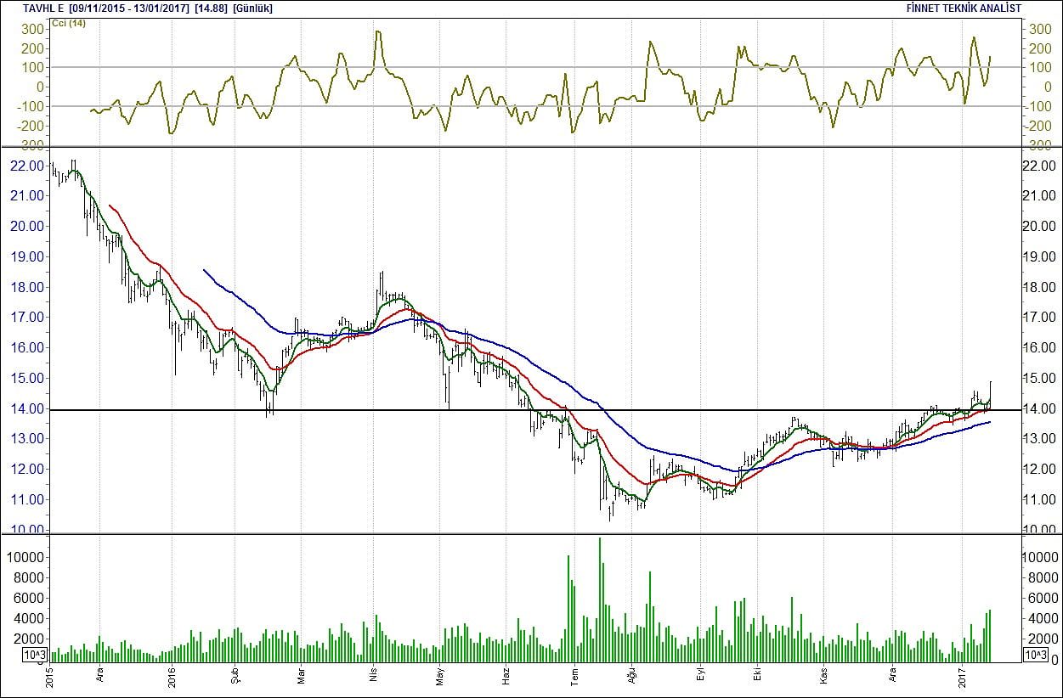This screenshot has height=698, width=1063.
Task: Select the date range 09/11/2015 - 13/01/2017 text
Action: (124, 8)
